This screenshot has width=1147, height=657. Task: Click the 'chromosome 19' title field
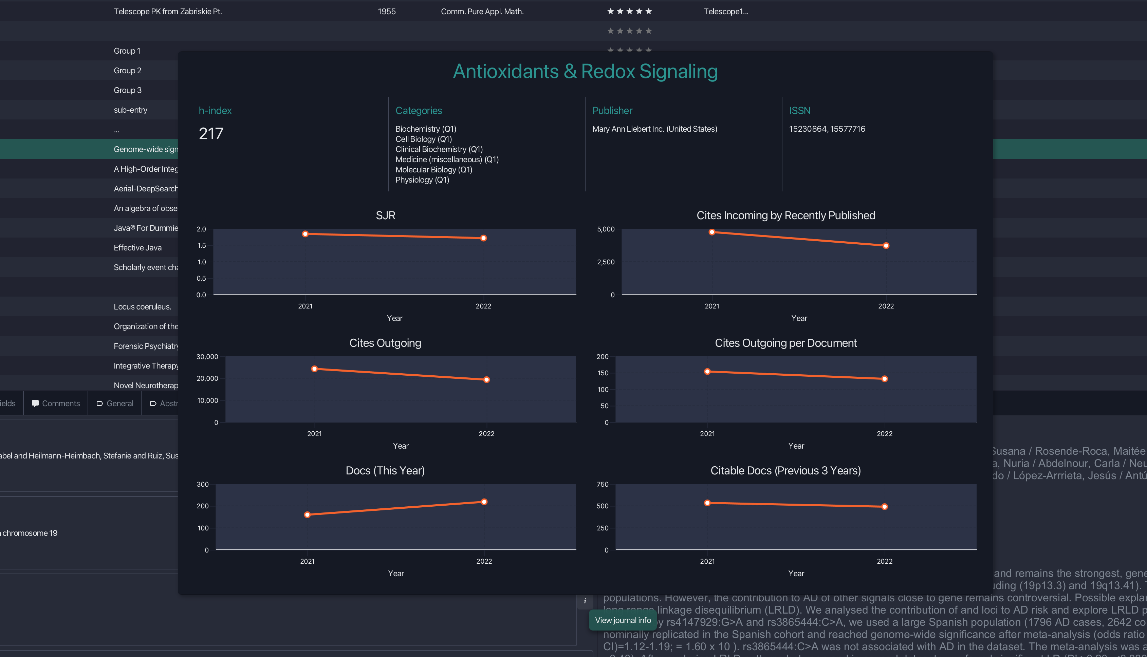(x=30, y=533)
